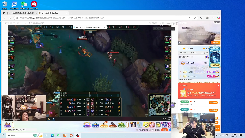Open a new browser tab

click(x=71, y=13)
